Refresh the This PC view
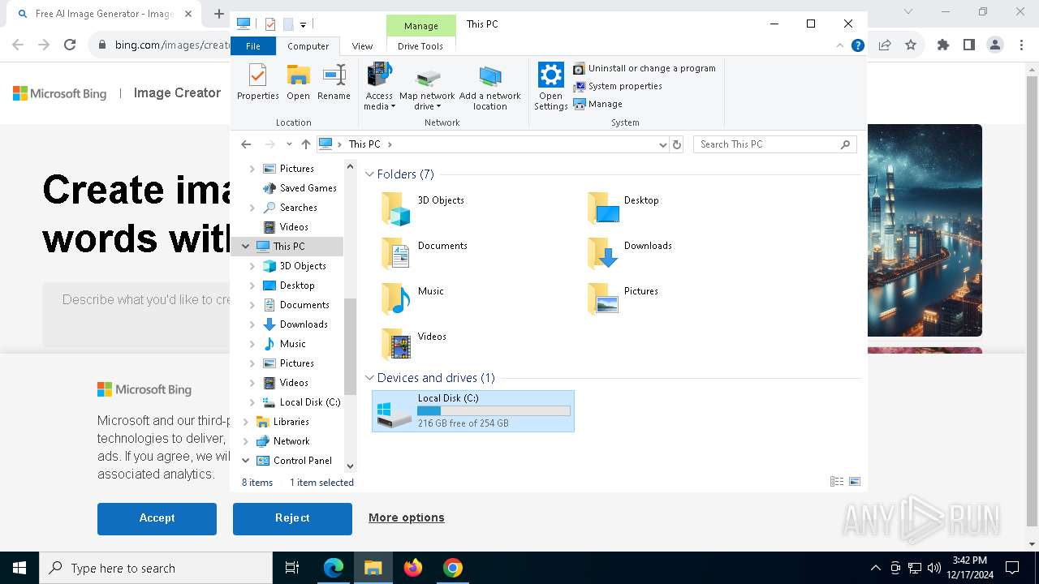1039x584 pixels. 677,144
